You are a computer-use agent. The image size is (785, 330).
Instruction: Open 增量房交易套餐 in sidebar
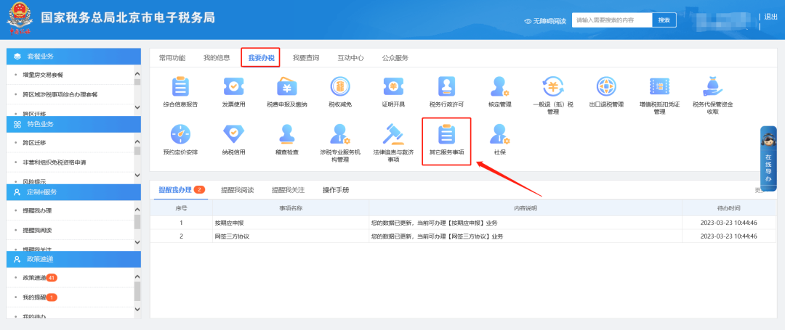click(44, 75)
